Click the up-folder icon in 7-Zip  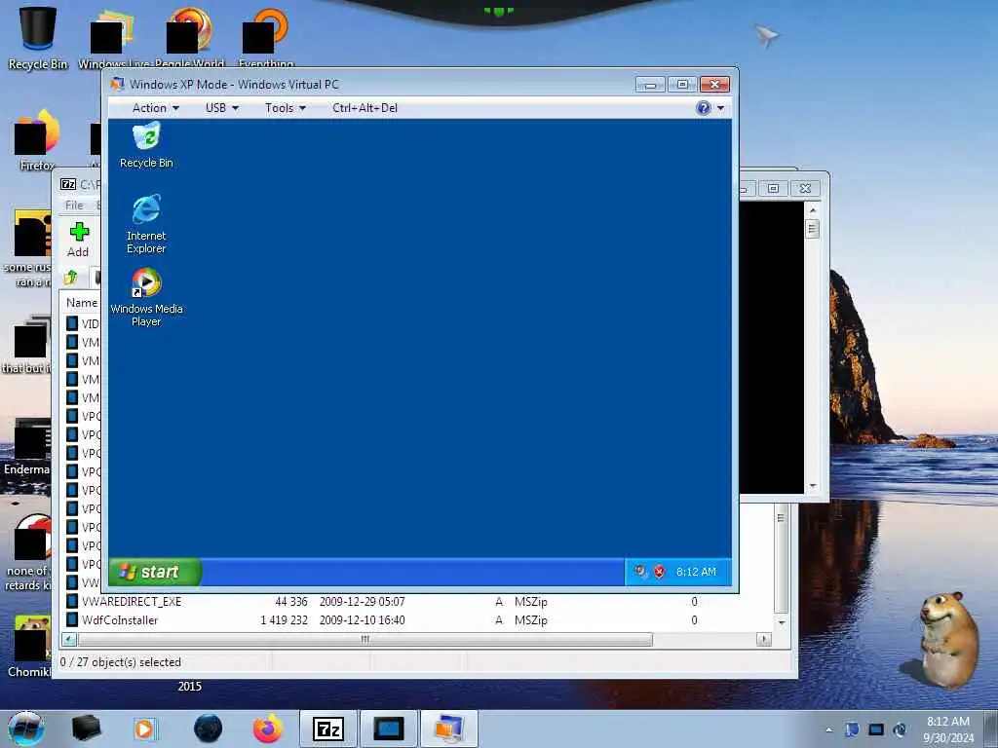(70, 278)
